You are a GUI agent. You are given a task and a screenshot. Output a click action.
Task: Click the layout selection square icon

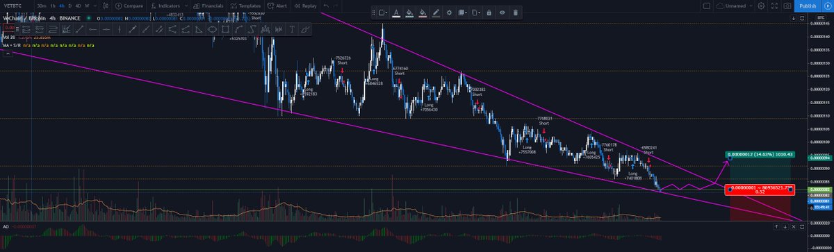pyautogui.click(x=707, y=6)
